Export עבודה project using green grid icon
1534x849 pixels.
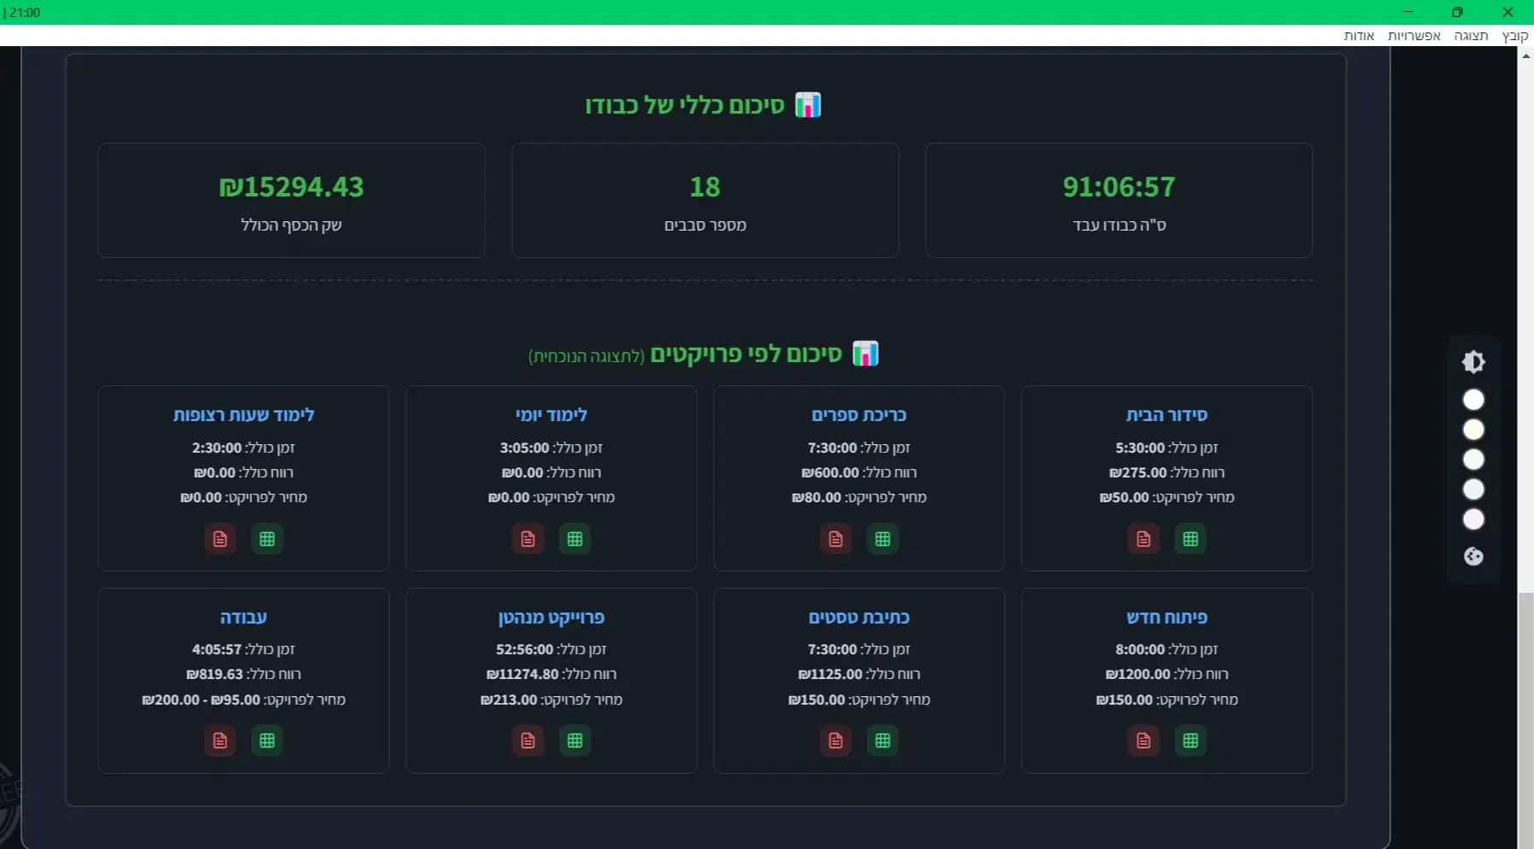pyautogui.click(x=267, y=741)
